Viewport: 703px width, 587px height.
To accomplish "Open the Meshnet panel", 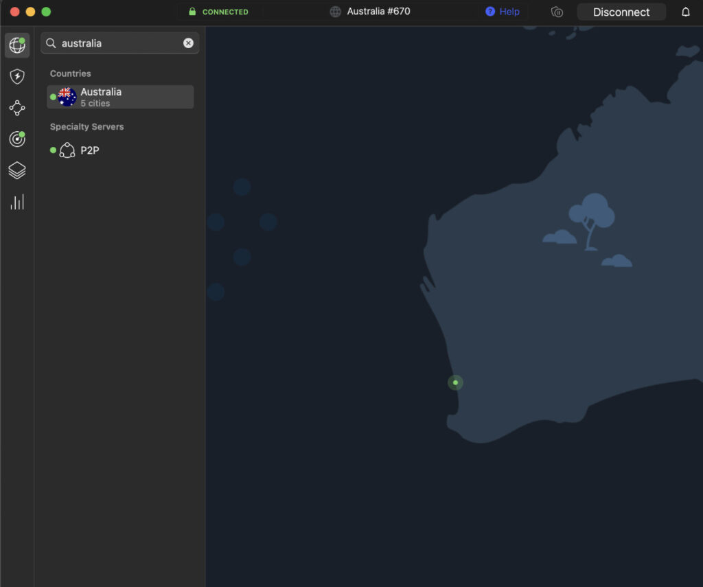I will pos(17,108).
